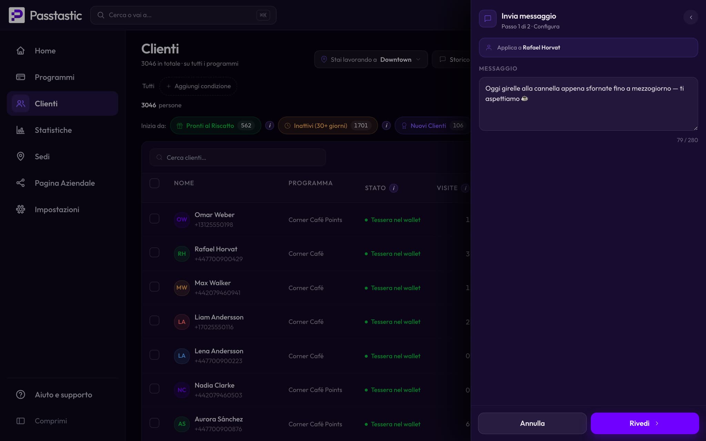Click the Clienti people icon in sidebar
The width and height of the screenshot is (706, 441).
20,103
